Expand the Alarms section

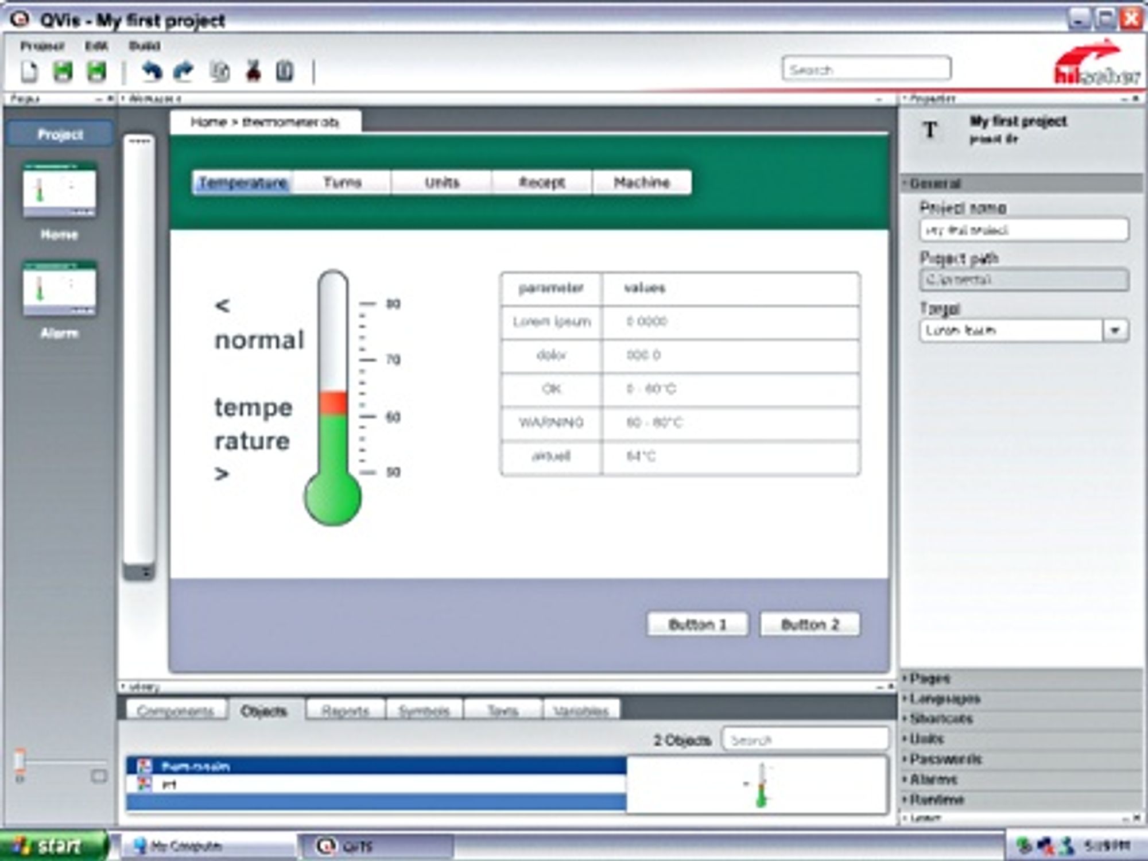1022,779
